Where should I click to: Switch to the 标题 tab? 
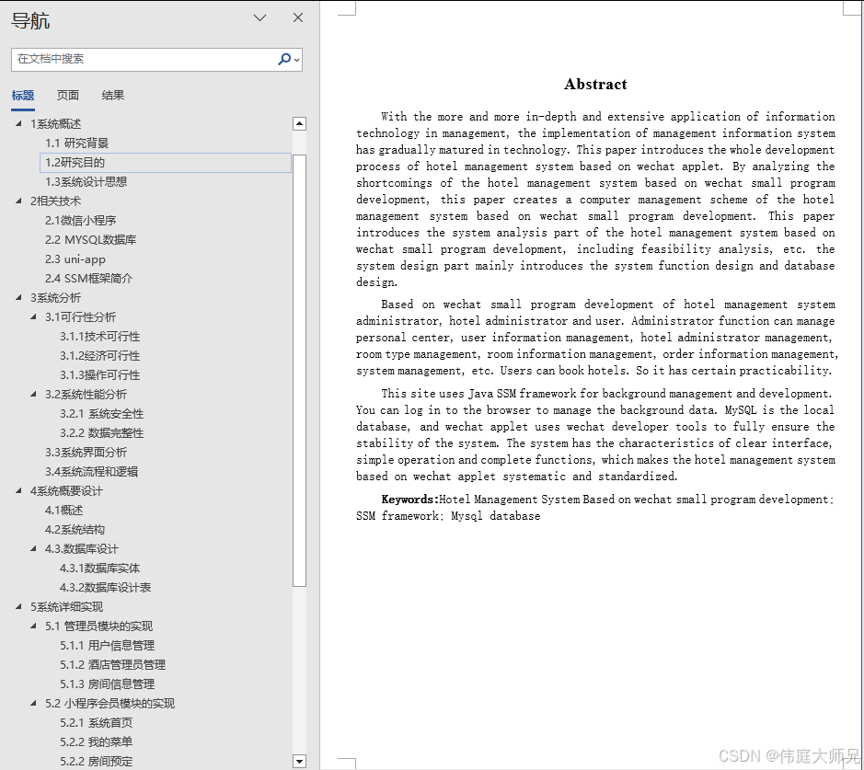point(23,96)
